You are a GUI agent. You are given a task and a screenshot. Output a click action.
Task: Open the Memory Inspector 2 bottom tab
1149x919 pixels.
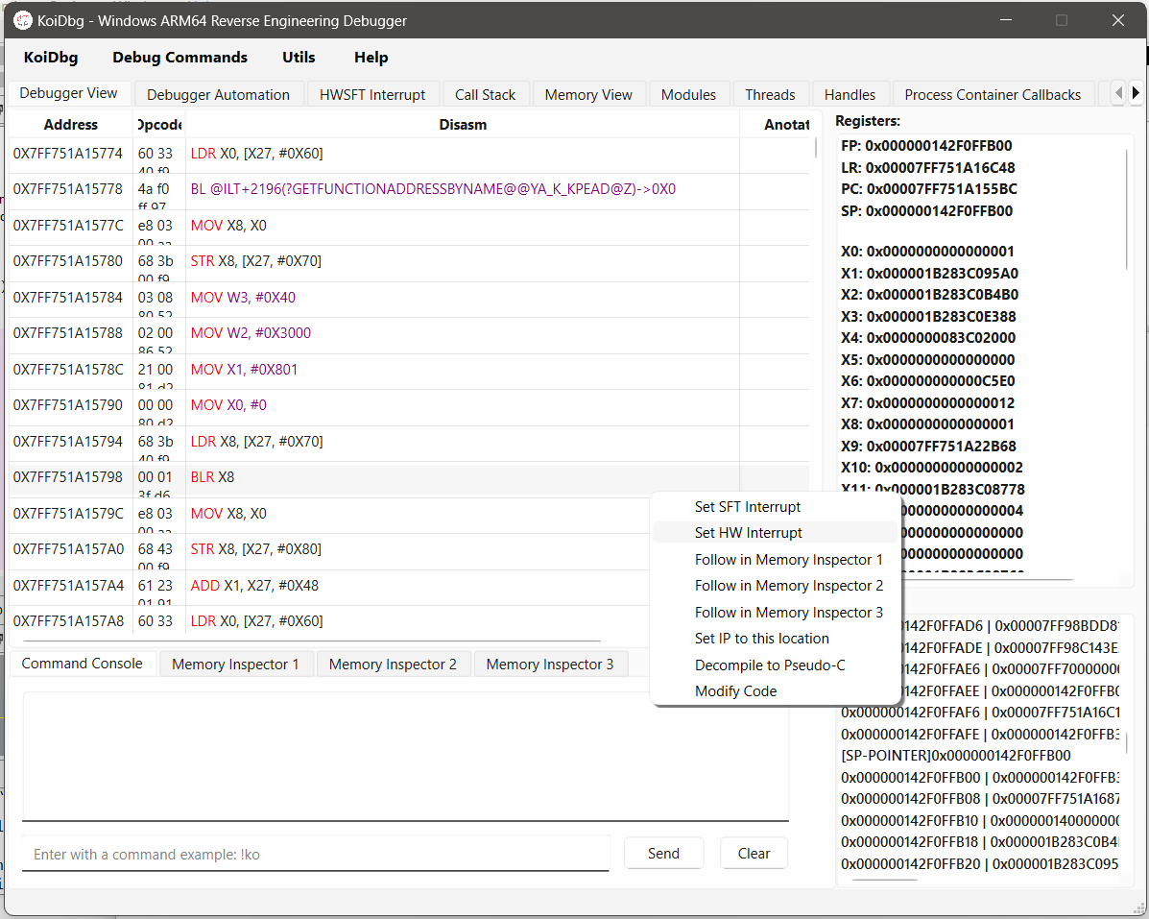click(393, 664)
